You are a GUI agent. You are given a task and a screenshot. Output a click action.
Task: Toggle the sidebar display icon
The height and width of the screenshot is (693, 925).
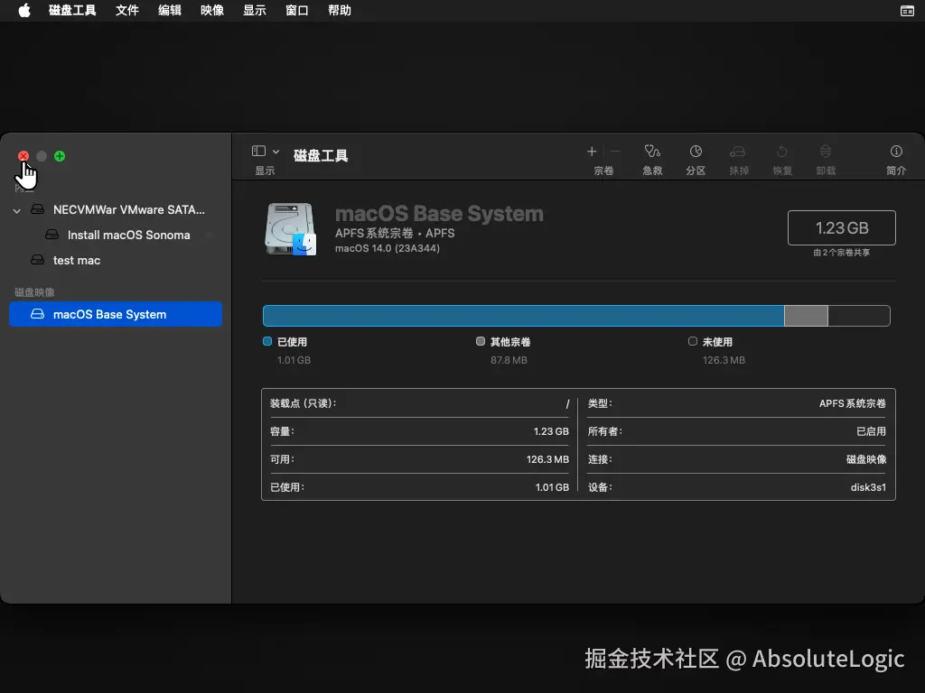(258, 151)
